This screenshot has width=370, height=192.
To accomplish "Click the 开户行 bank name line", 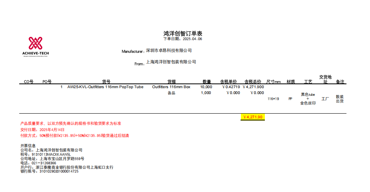I will 67,167.
